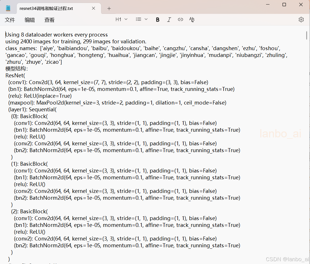Insert a link with link icon
310x264 pixels.
tap(180, 20)
